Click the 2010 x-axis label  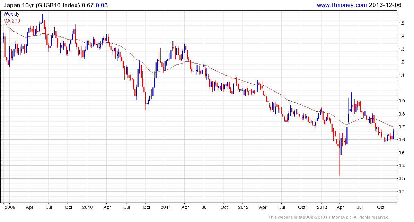[87, 207]
